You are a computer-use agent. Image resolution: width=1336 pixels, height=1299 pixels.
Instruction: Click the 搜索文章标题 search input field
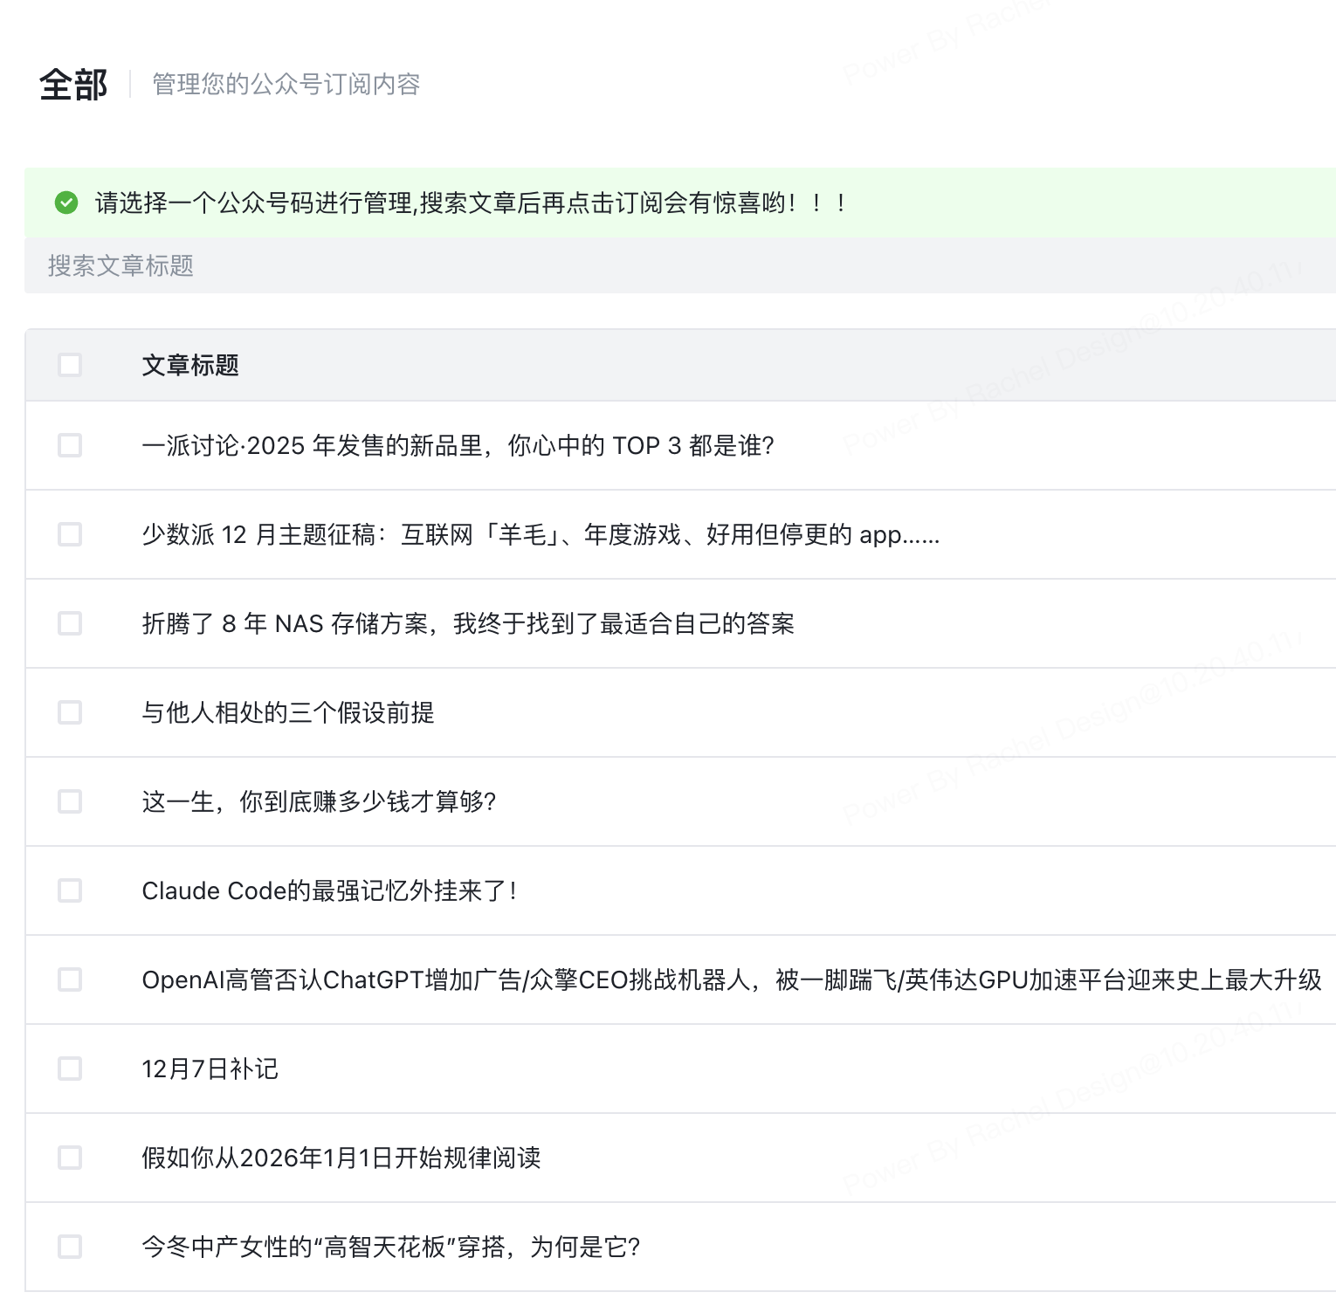pos(349,266)
